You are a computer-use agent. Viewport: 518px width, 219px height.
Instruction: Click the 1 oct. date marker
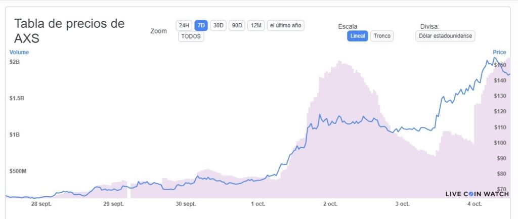[258, 204]
